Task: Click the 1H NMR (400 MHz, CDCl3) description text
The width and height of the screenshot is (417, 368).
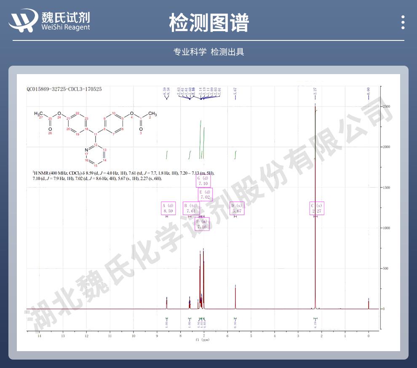Action: (x=123, y=176)
